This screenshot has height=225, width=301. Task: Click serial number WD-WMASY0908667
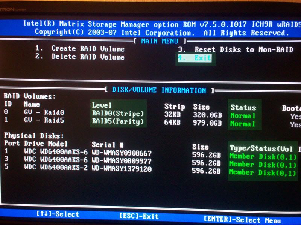tap(122, 153)
